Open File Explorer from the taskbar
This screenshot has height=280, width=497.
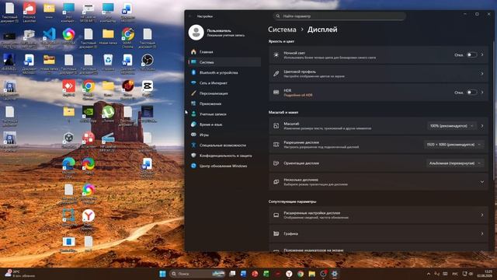(312, 274)
